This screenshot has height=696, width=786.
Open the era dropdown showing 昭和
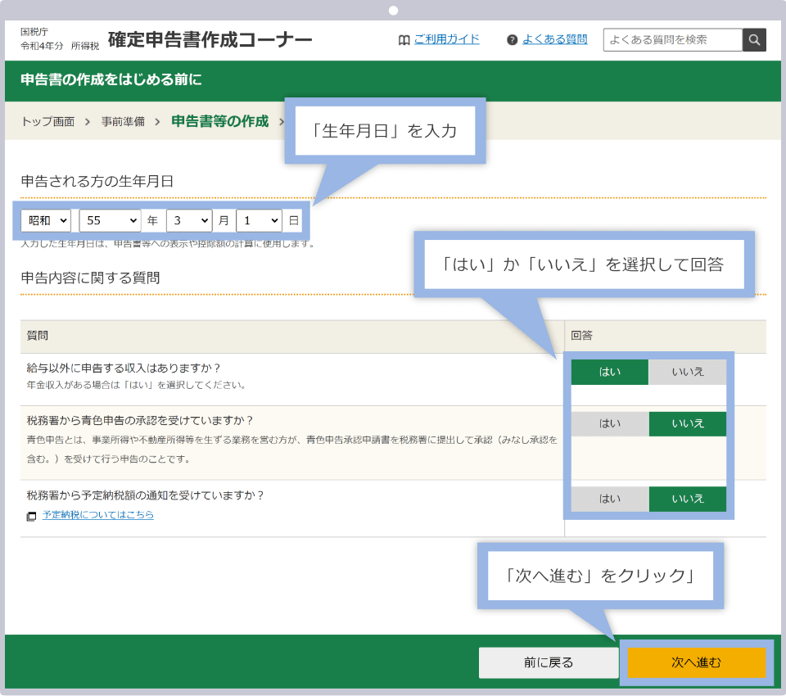pyautogui.click(x=46, y=220)
